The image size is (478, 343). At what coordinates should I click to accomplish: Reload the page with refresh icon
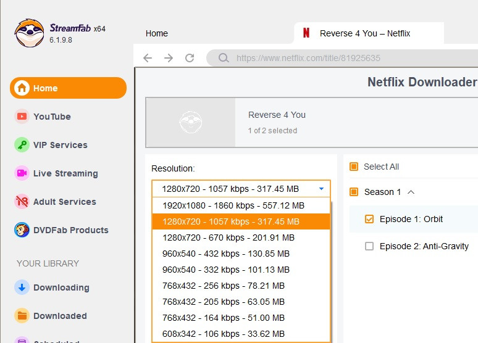[x=190, y=58]
